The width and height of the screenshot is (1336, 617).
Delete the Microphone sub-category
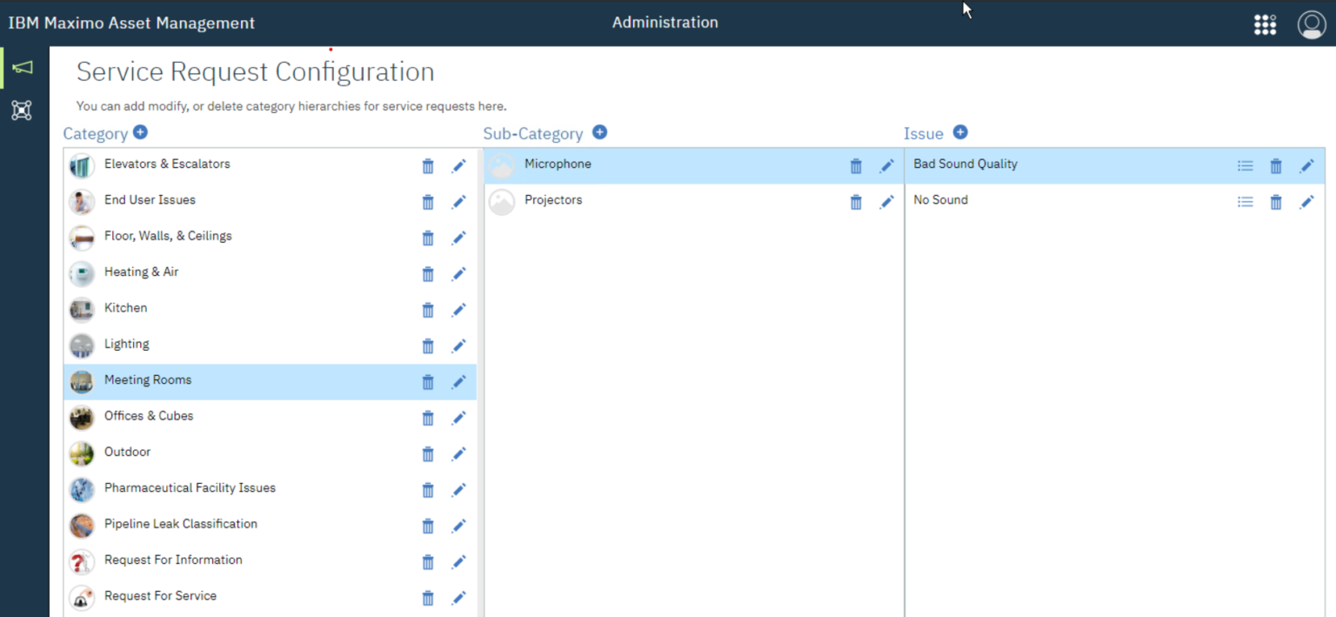click(856, 166)
